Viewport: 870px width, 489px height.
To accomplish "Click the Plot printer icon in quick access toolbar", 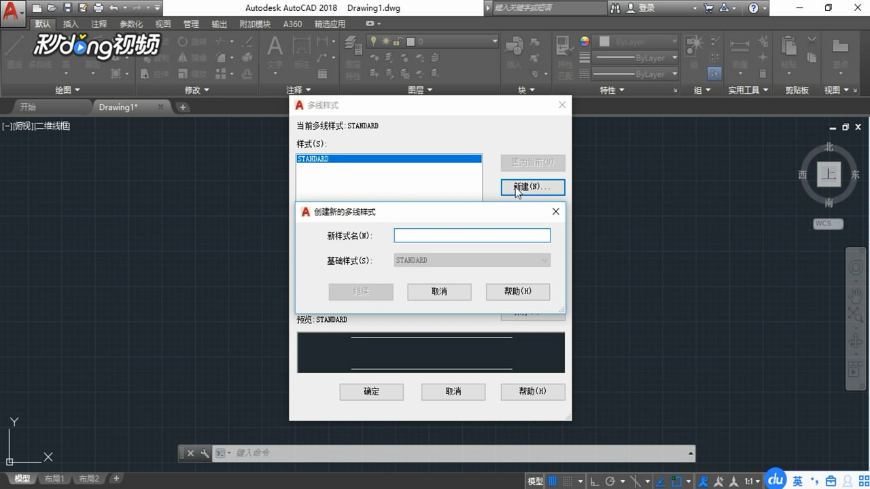I will pyautogui.click(x=98, y=8).
